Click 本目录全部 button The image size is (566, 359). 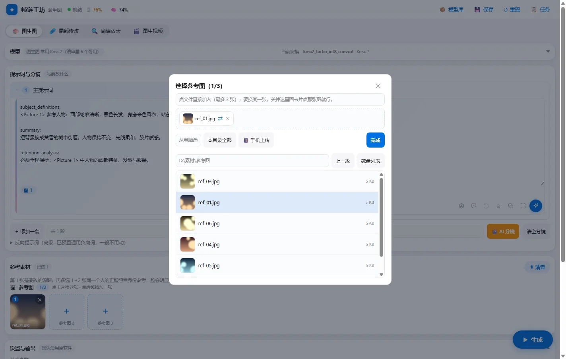click(219, 140)
